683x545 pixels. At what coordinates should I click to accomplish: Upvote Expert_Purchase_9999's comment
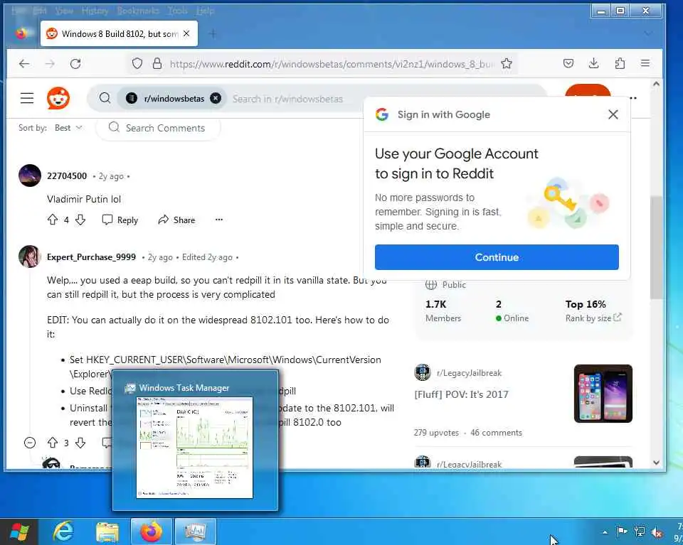coord(52,443)
